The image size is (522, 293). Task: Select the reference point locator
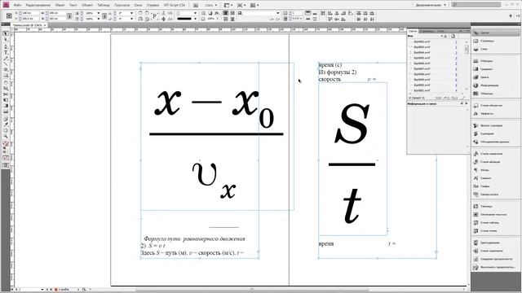[x=9, y=15]
